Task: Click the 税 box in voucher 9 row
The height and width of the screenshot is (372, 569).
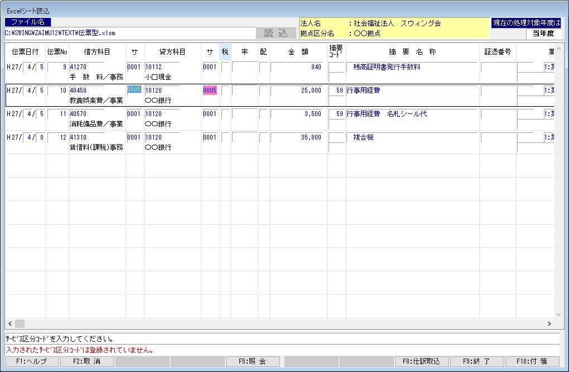Action: tap(225, 67)
